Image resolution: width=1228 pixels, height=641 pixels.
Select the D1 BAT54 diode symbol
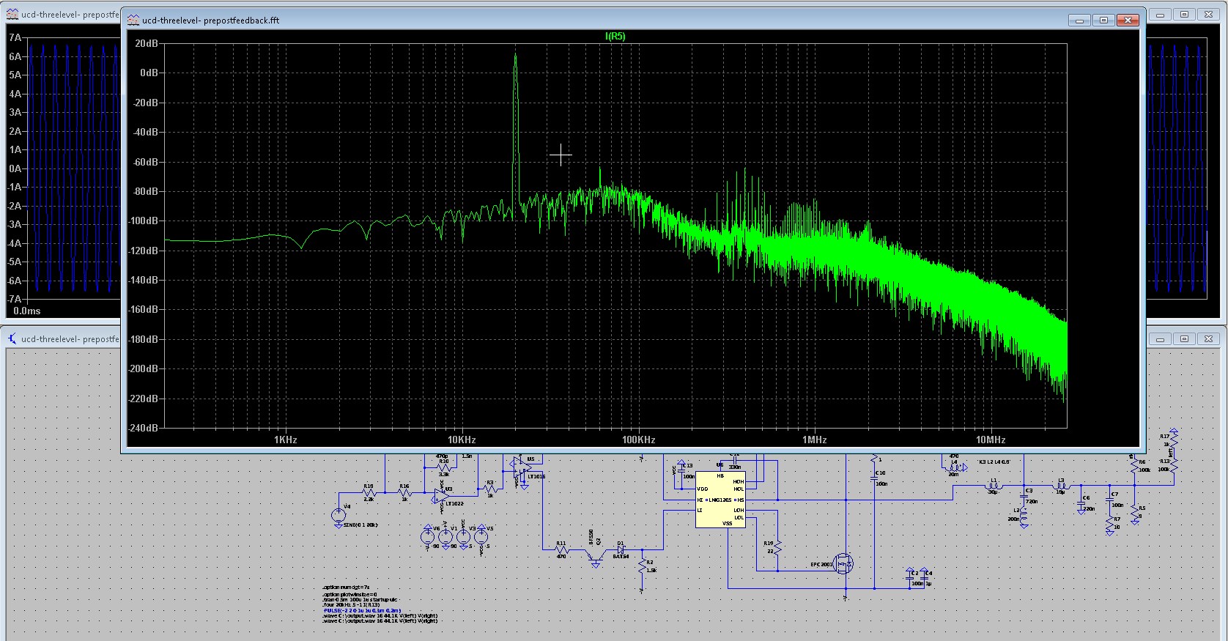[621, 549]
